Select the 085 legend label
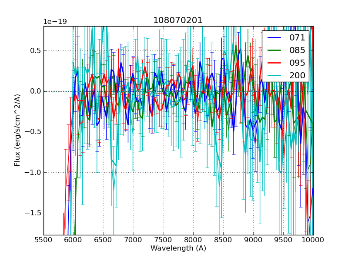 297,50
